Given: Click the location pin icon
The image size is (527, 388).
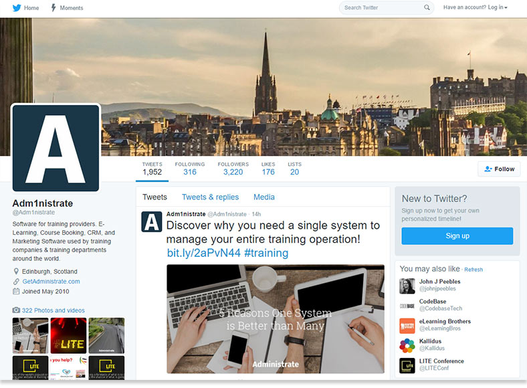Looking at the screenshot, I should [x=16, y=272].
